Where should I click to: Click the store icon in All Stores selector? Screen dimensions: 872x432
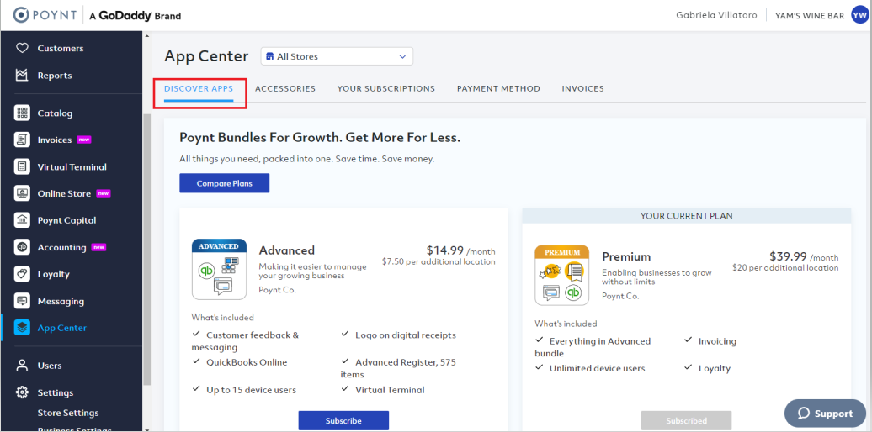[270, 56]
